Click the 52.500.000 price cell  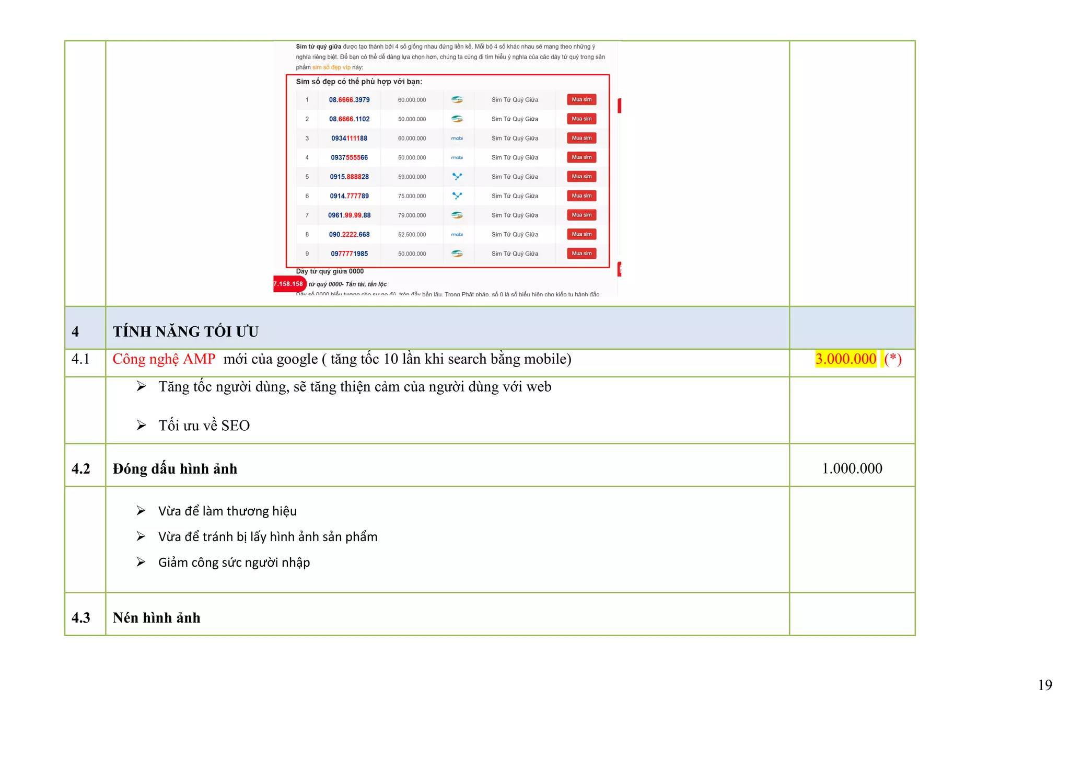click(412, 235)
